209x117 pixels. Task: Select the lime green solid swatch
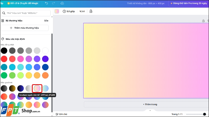click(21, 75)
